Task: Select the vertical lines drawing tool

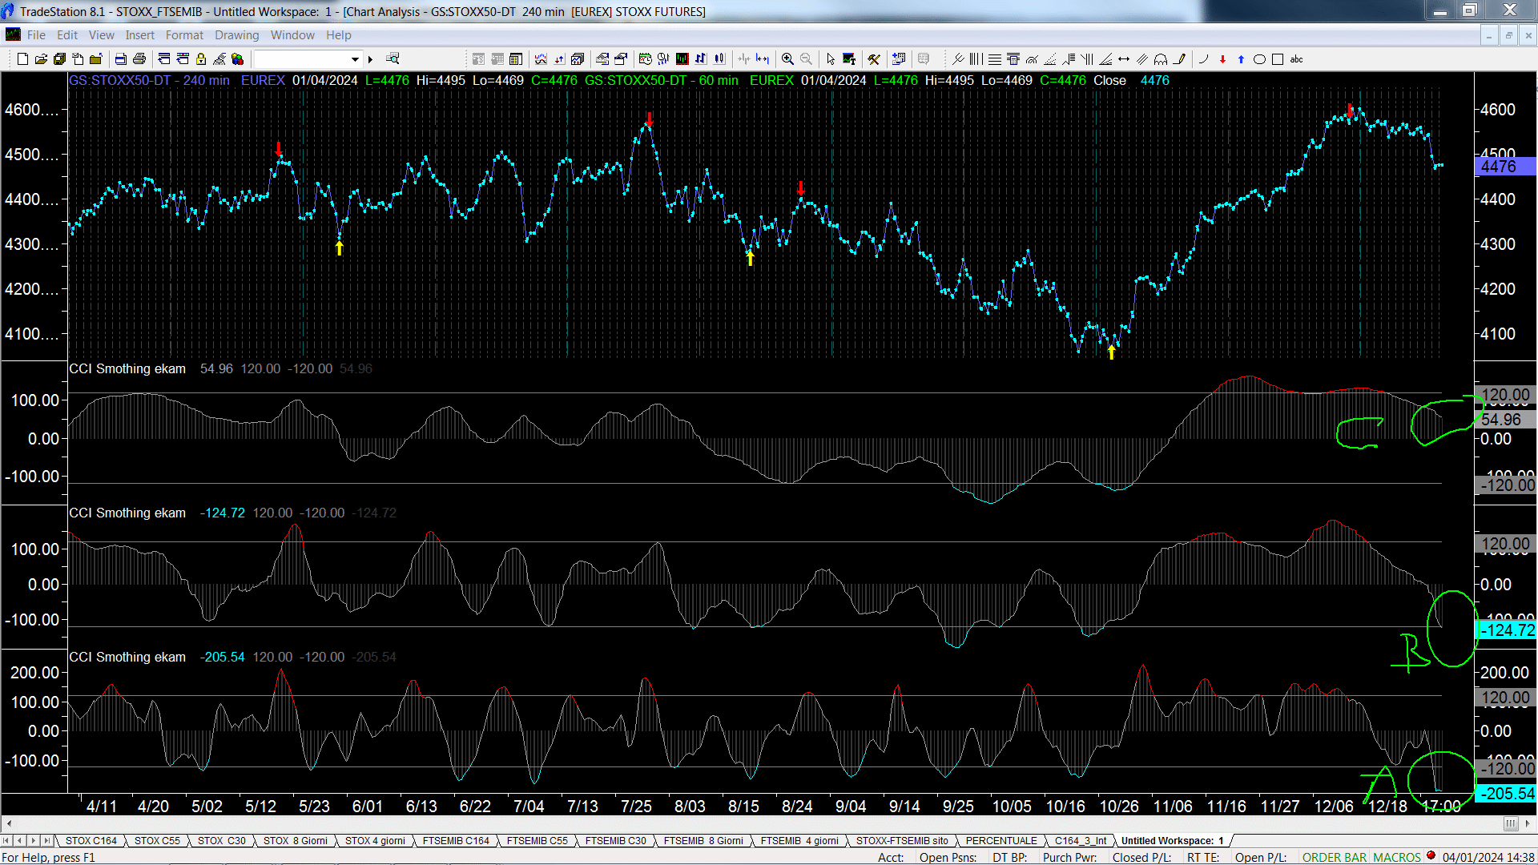Action: coord(976,58)
